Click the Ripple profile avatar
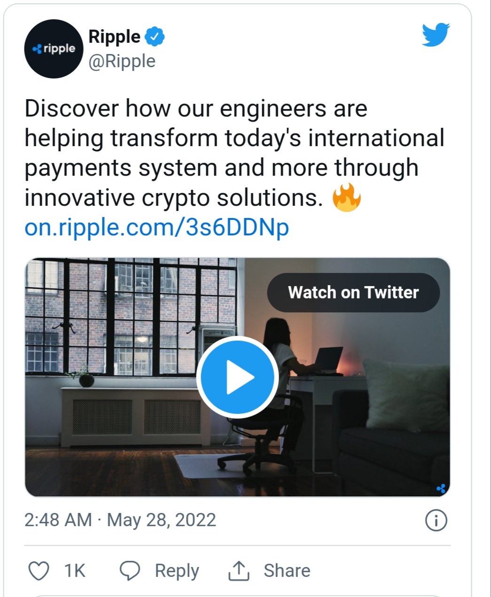 [54, 49]
